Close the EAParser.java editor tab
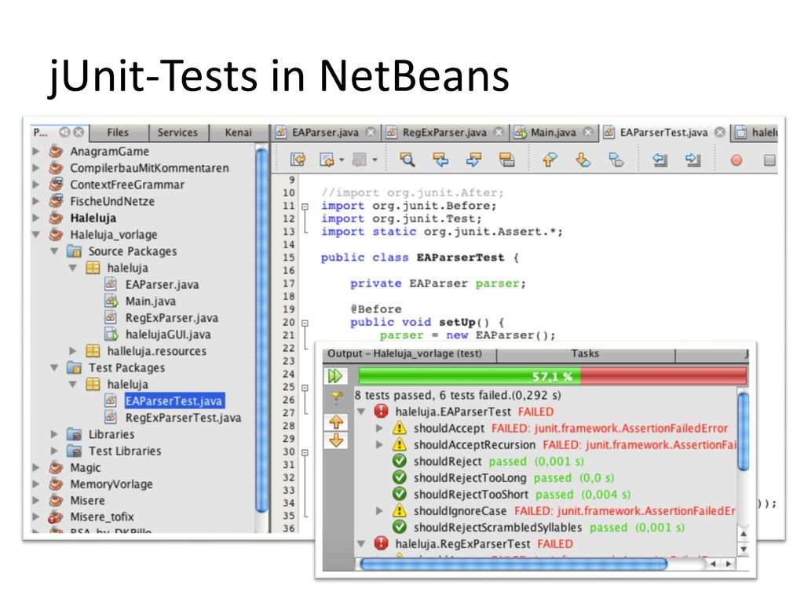The image size is (804, 603). pyautogui.click(x=371, y=132)
